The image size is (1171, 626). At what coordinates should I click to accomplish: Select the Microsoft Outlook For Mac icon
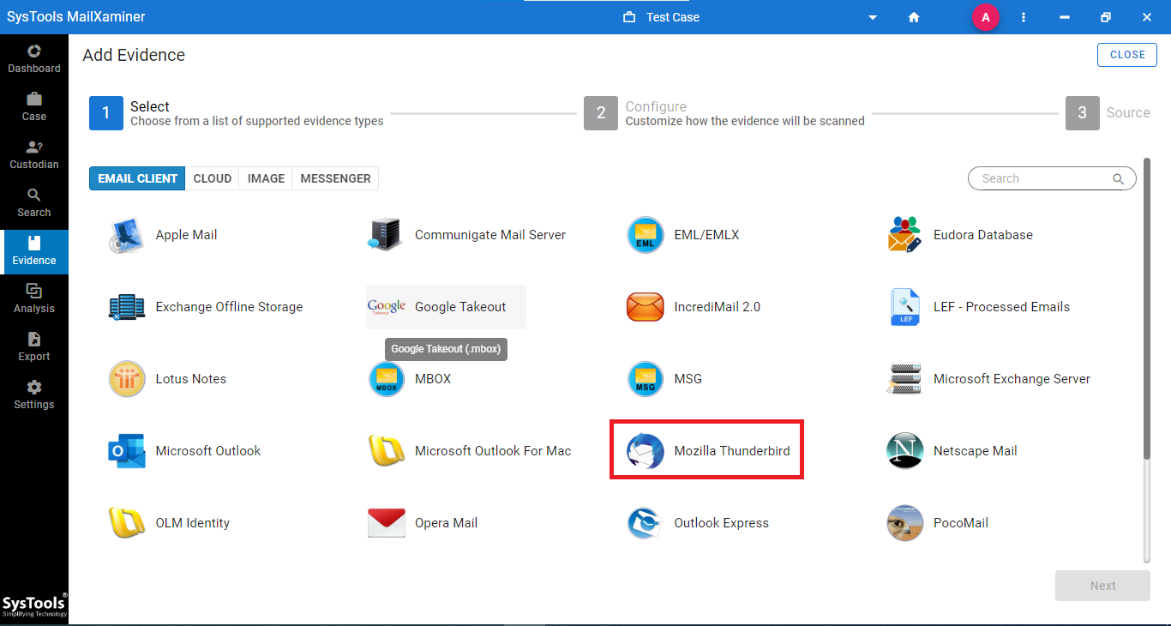[386, 451]
